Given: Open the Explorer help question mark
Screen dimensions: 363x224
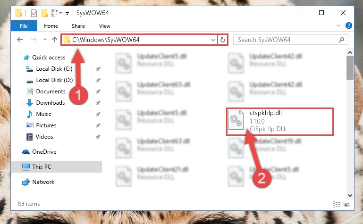Looking at the screenshot, I should [349, 25].
